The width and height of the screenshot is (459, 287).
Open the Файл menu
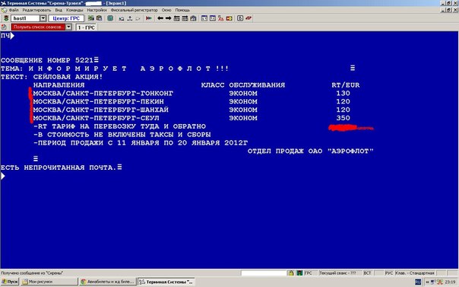(x=14, y=10)
